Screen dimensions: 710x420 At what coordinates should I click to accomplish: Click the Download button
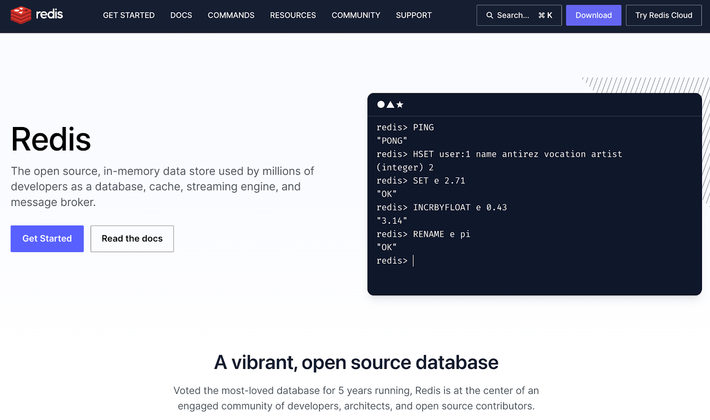(594, 16)
